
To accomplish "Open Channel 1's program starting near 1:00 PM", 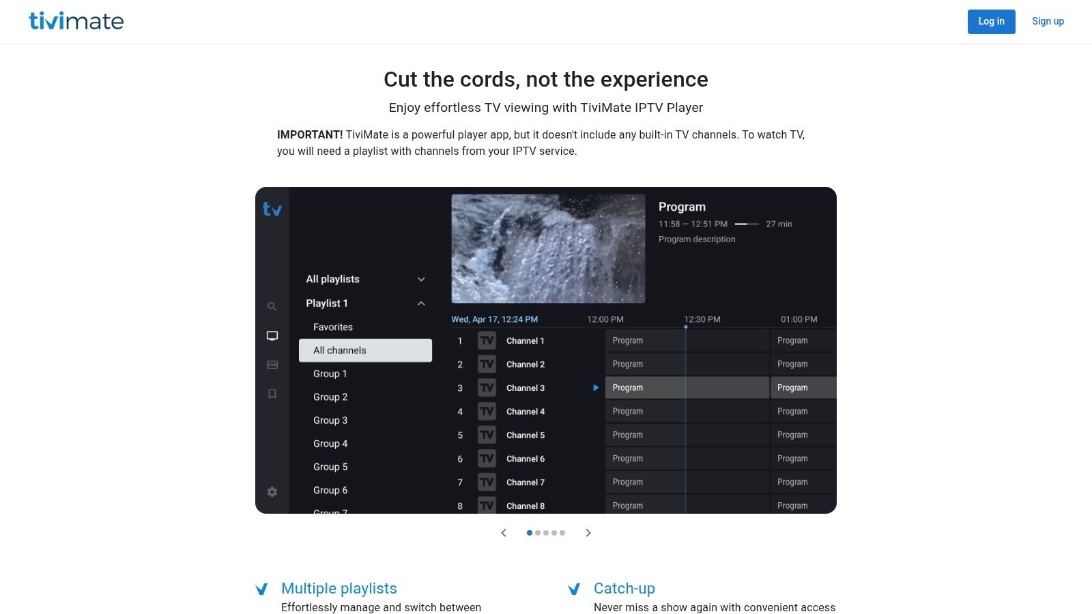I will coord(803,340).
